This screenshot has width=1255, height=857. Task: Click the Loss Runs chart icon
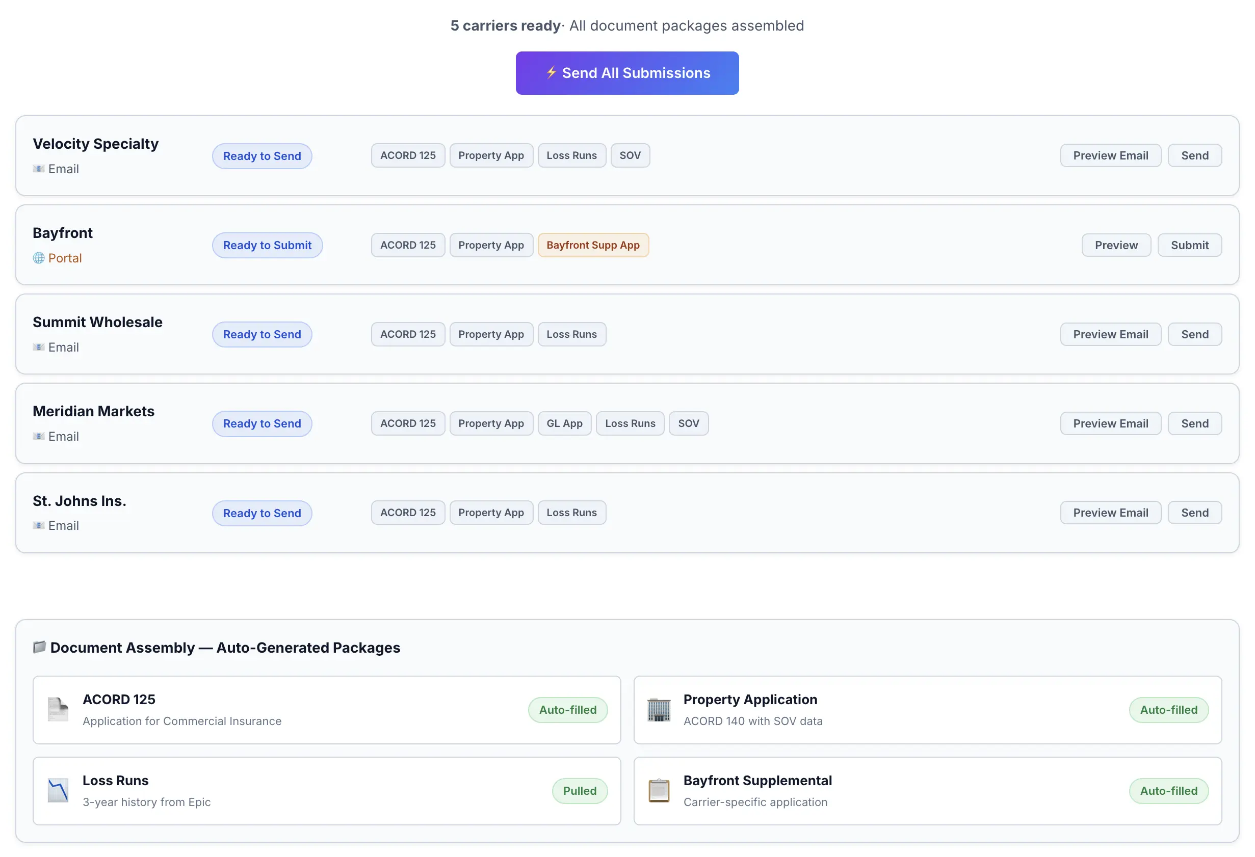coord(58,790)
